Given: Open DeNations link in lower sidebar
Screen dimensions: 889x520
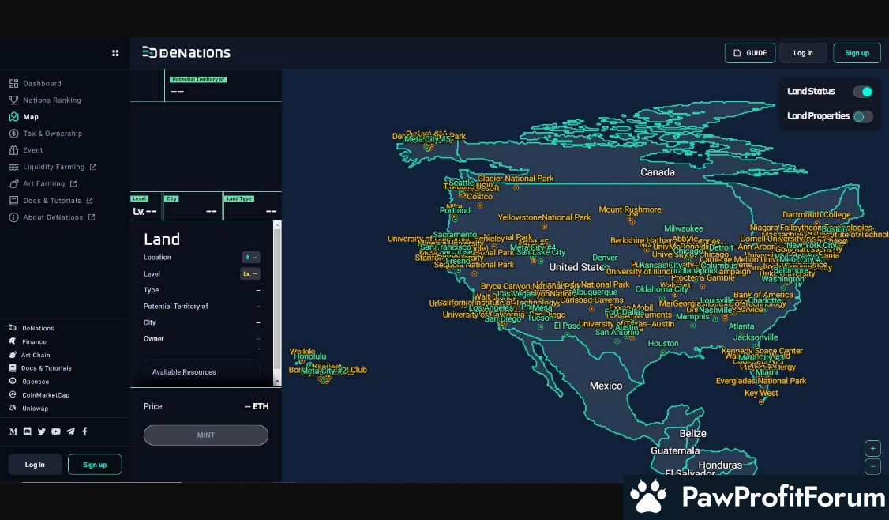Looking at the screenshot, I should [x=32, y=328].
